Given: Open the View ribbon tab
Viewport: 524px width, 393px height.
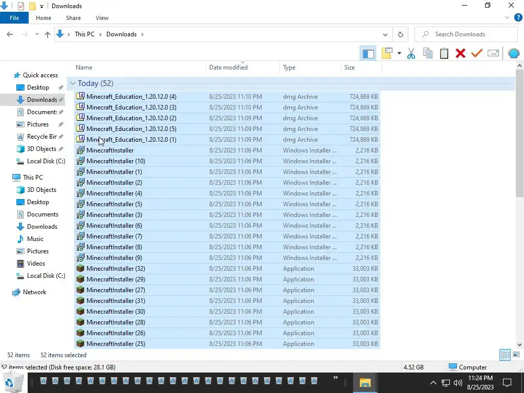Looking at the screenshot, I should tap(102, 18).
